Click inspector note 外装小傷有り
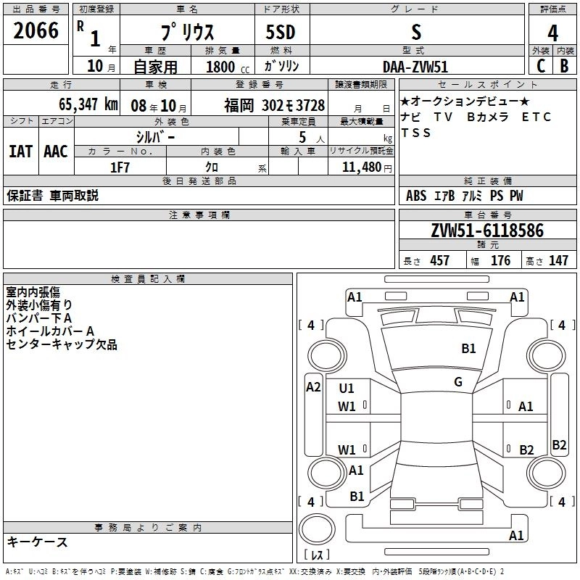Image resolution: width=580 pixels, height=580 pixels. pyautogui.click(x=39, y=304)
